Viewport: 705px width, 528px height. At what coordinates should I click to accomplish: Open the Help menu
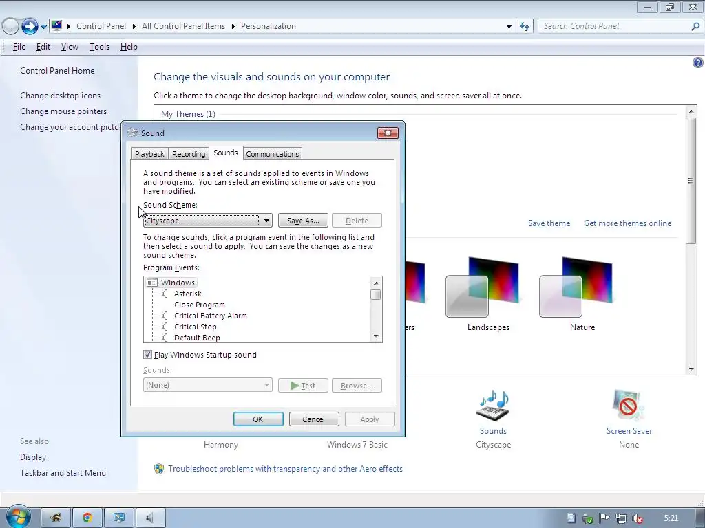click(x=129, y=47)
